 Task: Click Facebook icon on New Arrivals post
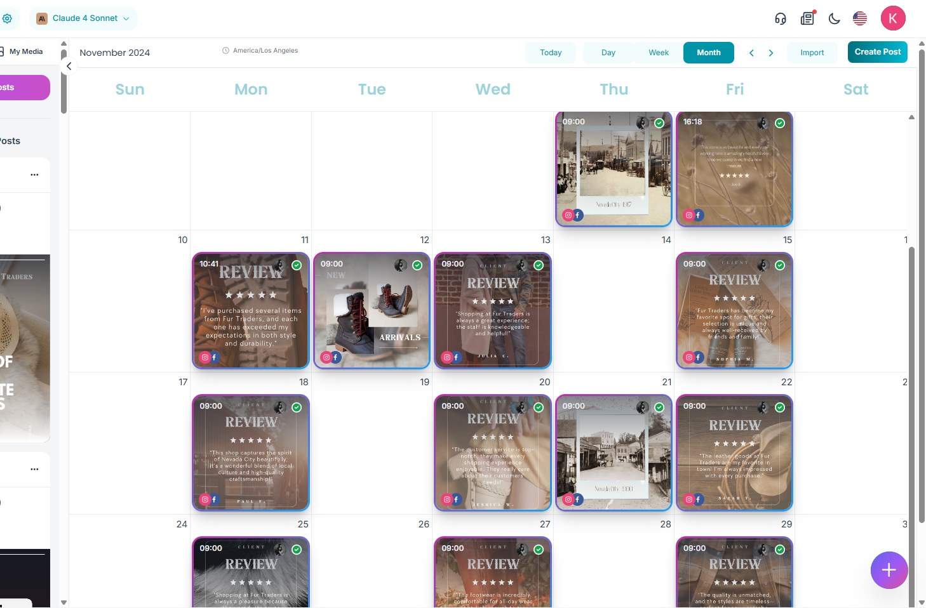tap(335, 357)
